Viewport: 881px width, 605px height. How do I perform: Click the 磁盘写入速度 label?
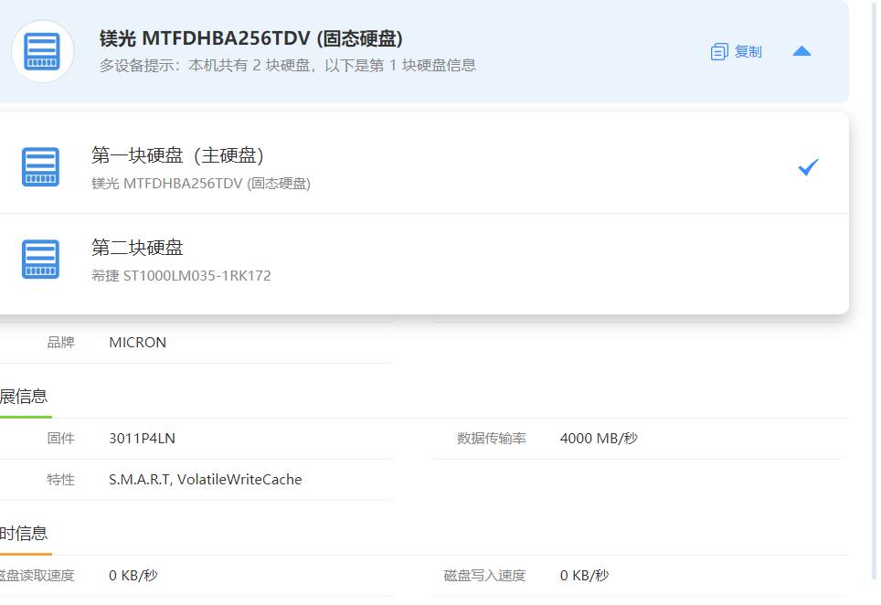pos(484,576)
